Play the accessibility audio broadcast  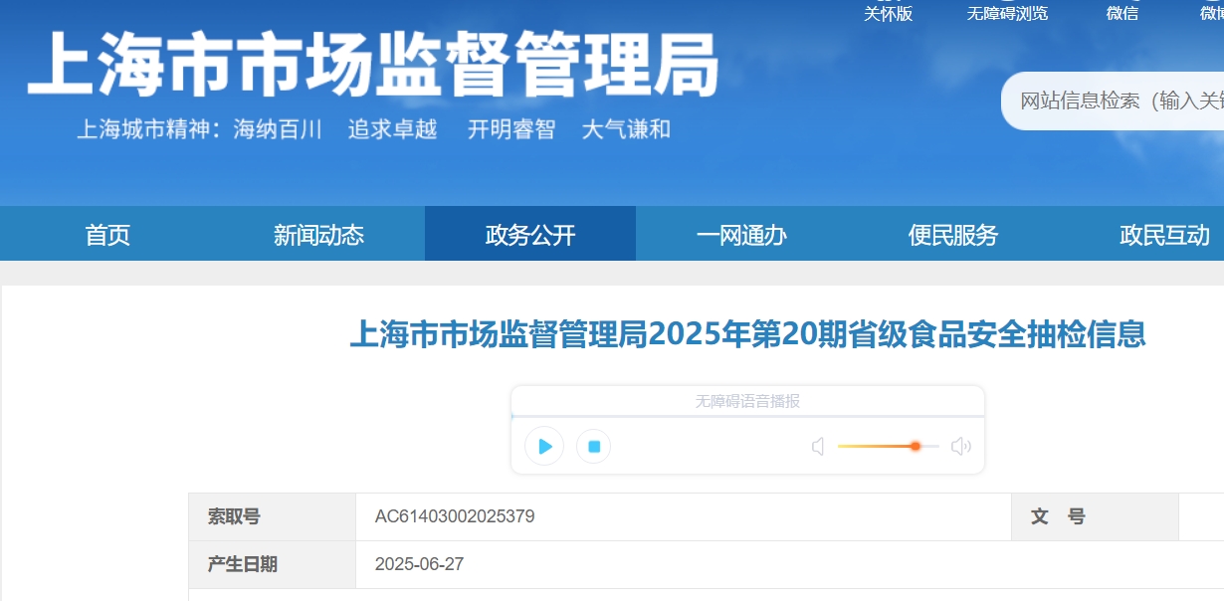pos(544,447)
